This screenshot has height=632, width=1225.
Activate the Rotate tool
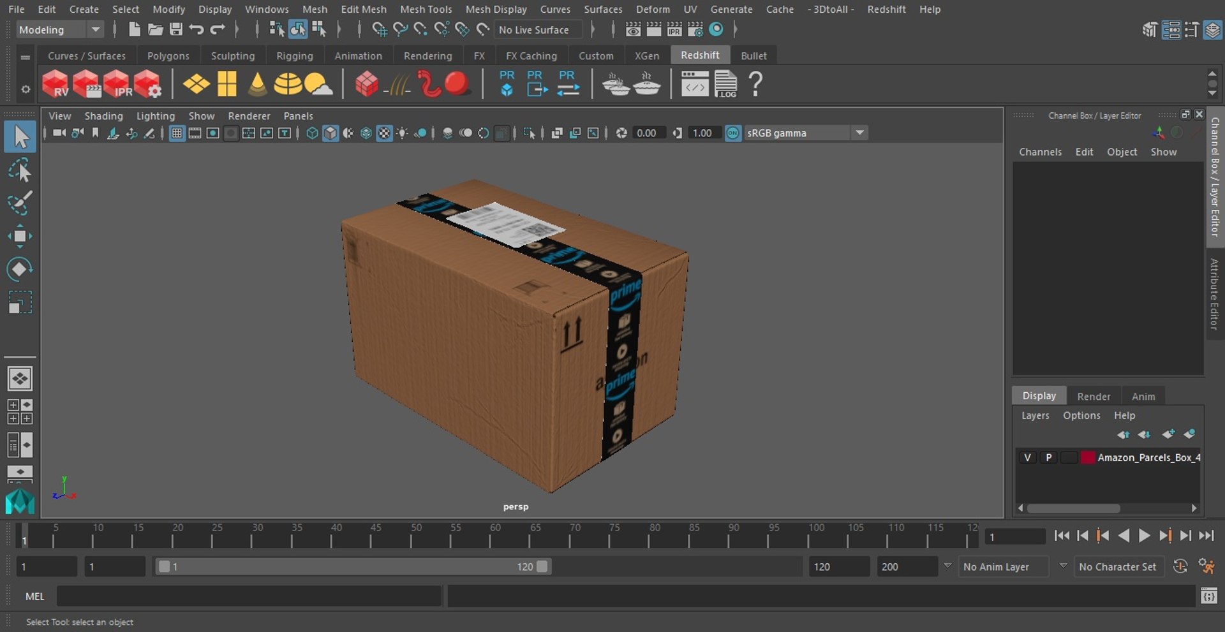(20, 269)
